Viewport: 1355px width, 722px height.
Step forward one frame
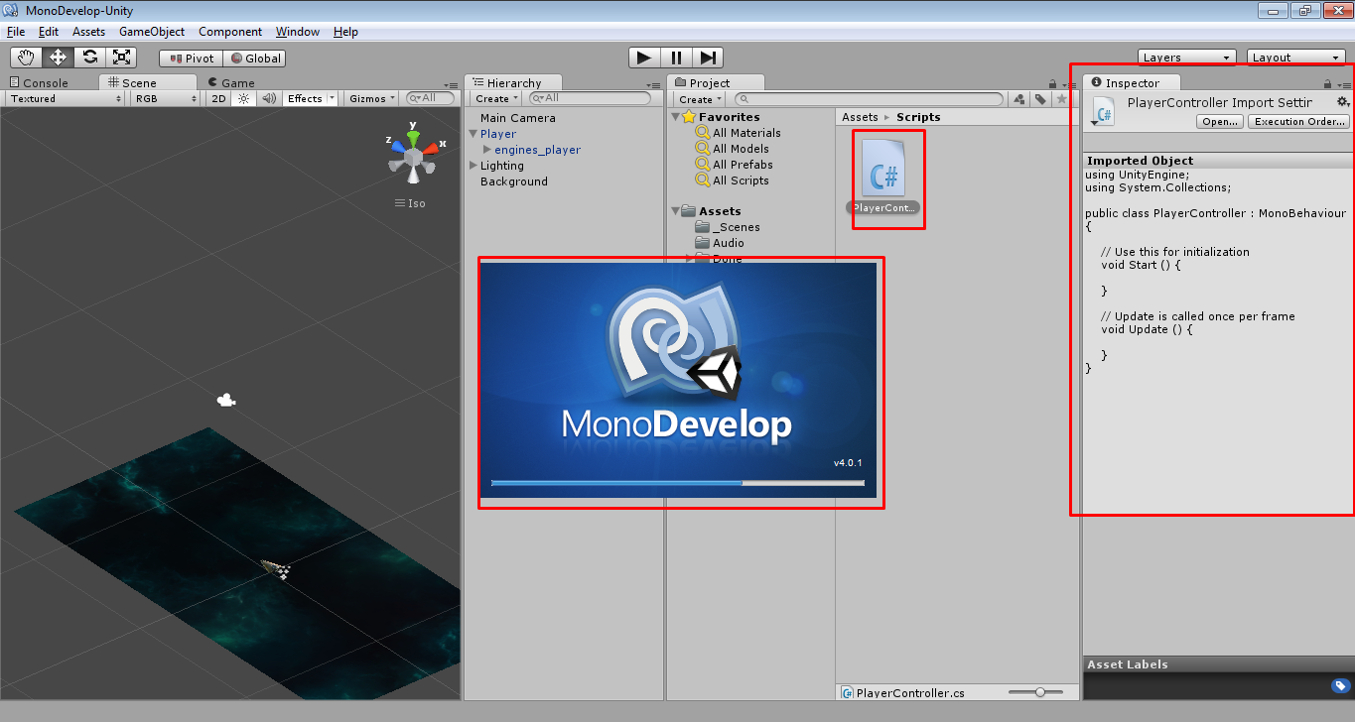coord(708,58)
